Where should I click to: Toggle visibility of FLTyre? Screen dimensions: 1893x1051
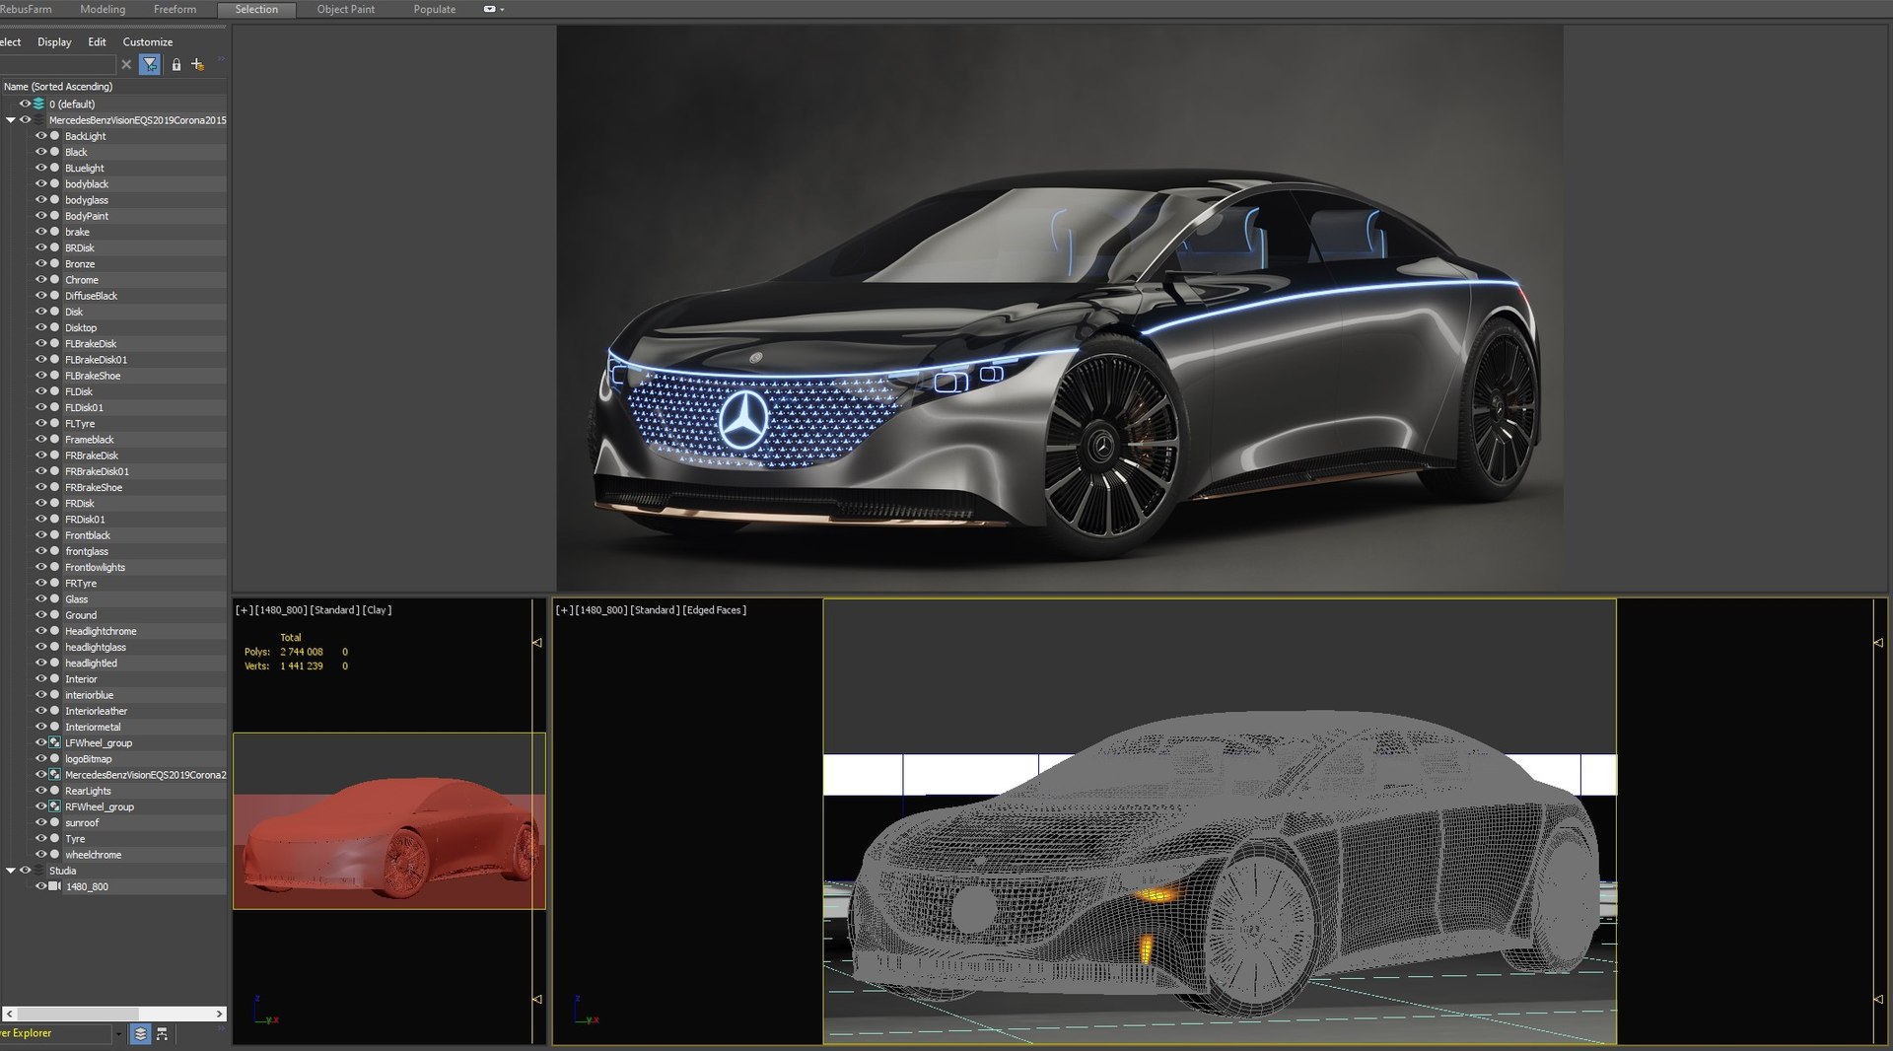(41, 424)
